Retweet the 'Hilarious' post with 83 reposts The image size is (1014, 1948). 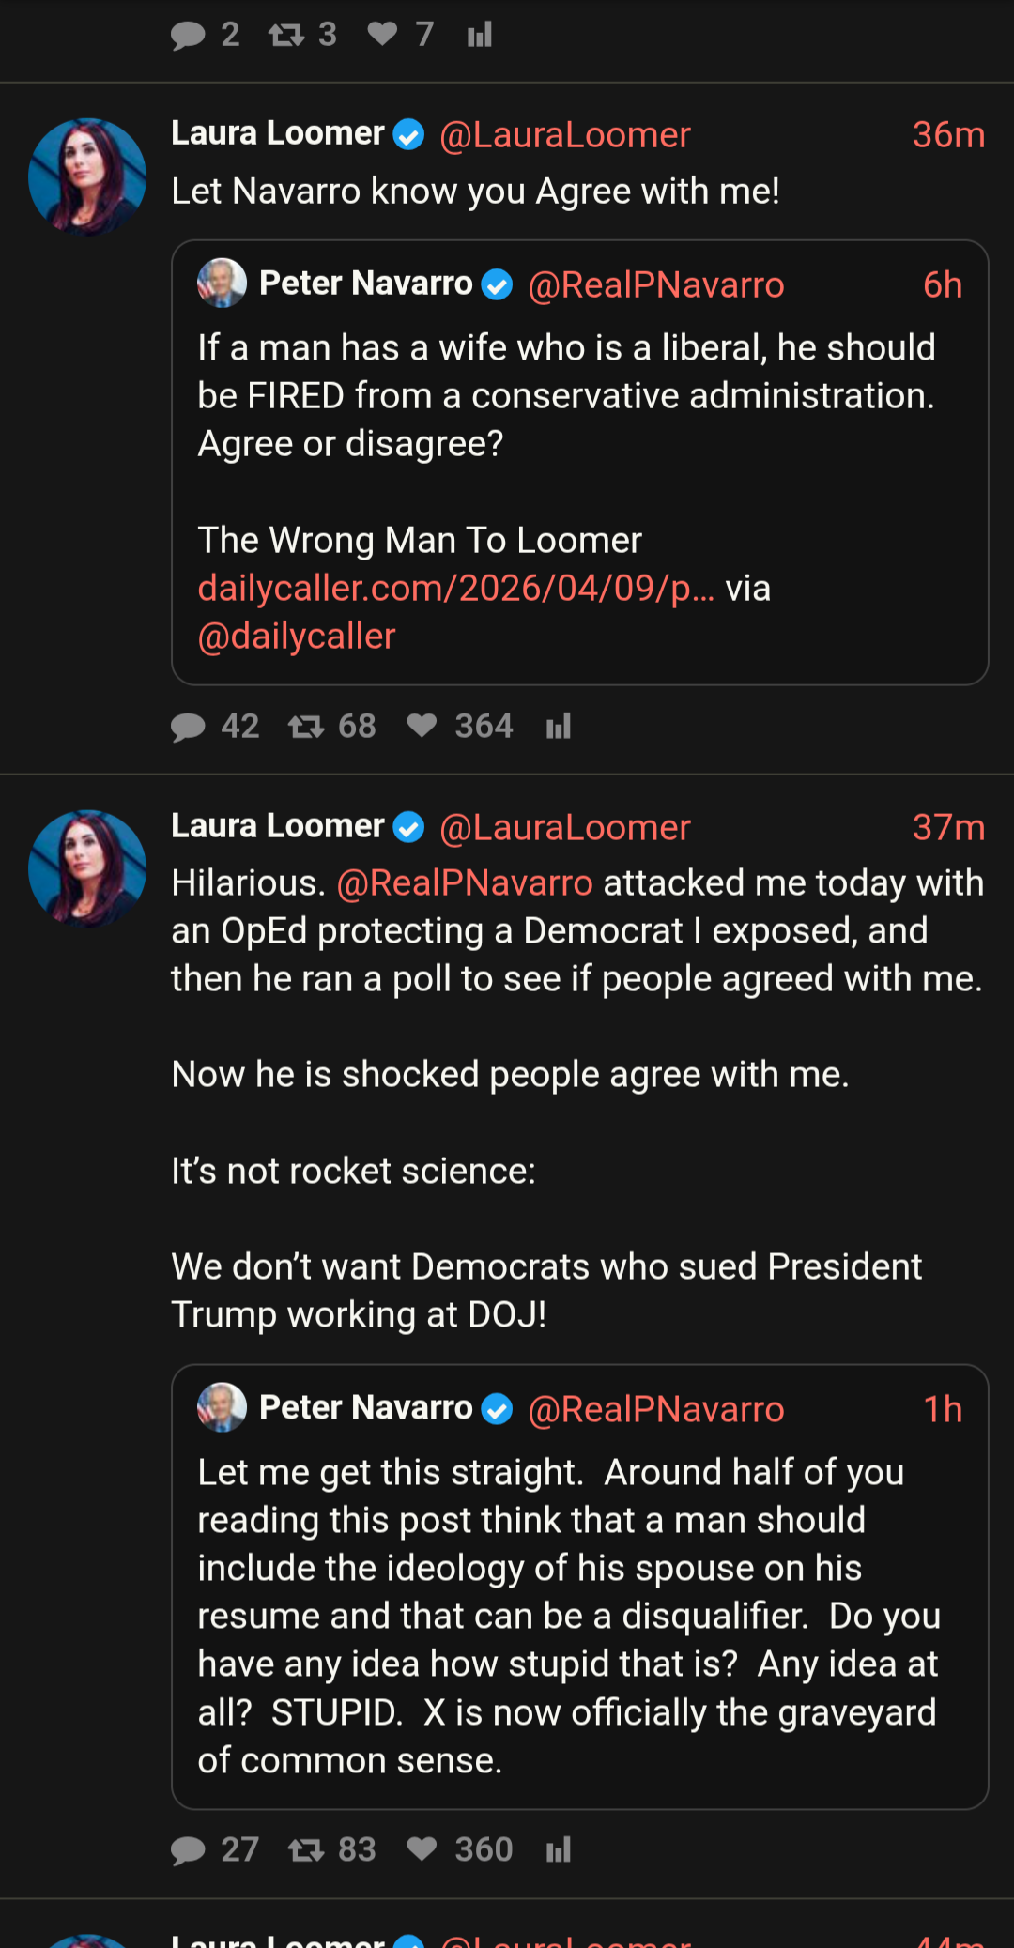pos(306,1850)
